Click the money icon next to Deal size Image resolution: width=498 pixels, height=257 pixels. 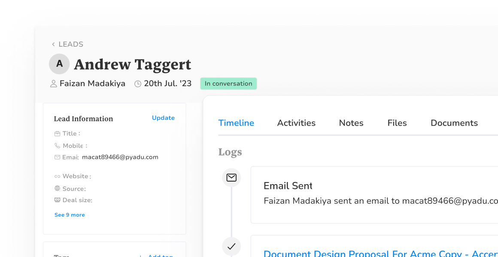tap(57, 200)
